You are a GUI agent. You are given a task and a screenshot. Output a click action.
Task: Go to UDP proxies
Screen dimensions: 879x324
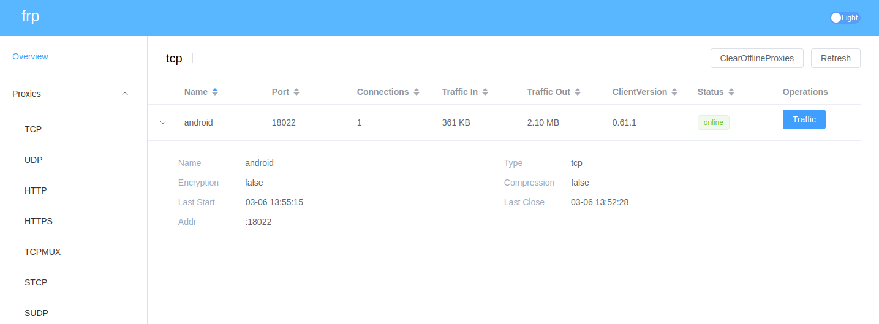click(x=34, y=160)
